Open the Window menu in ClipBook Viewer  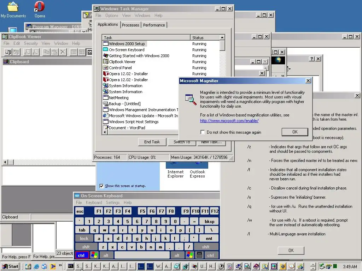point(61,43)
